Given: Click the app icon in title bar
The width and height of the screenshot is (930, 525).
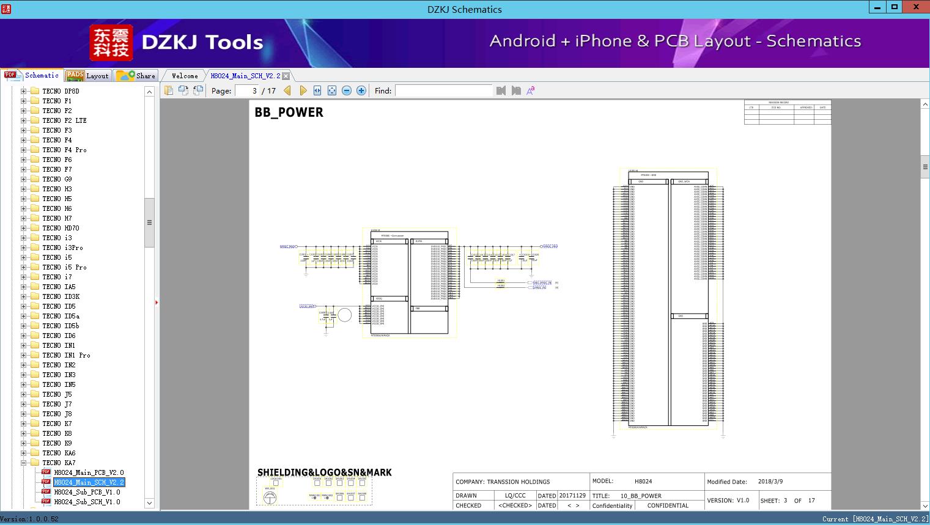Looking at the screenshot, I should click(6, 9).
